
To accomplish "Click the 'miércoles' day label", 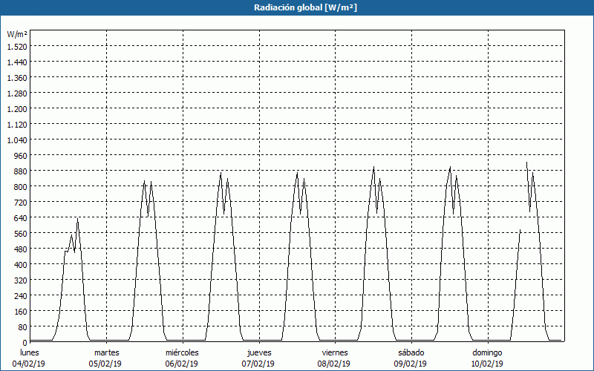I will (x=182, y=352).
